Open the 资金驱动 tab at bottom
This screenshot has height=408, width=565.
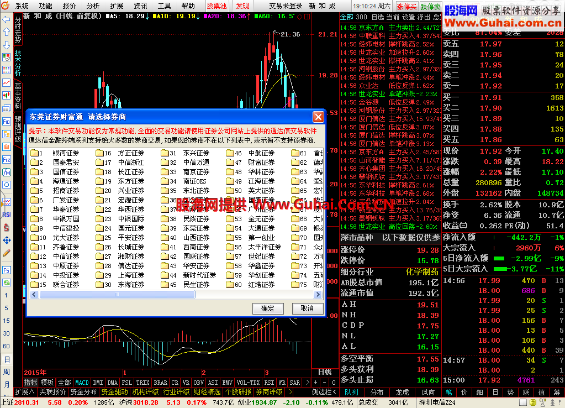point(114,392)
